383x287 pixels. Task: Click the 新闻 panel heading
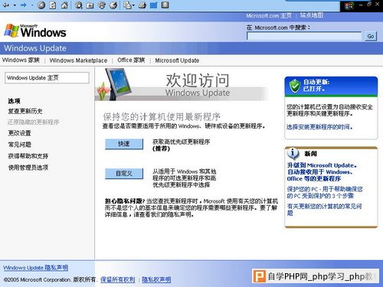click(x=310, y=154)
